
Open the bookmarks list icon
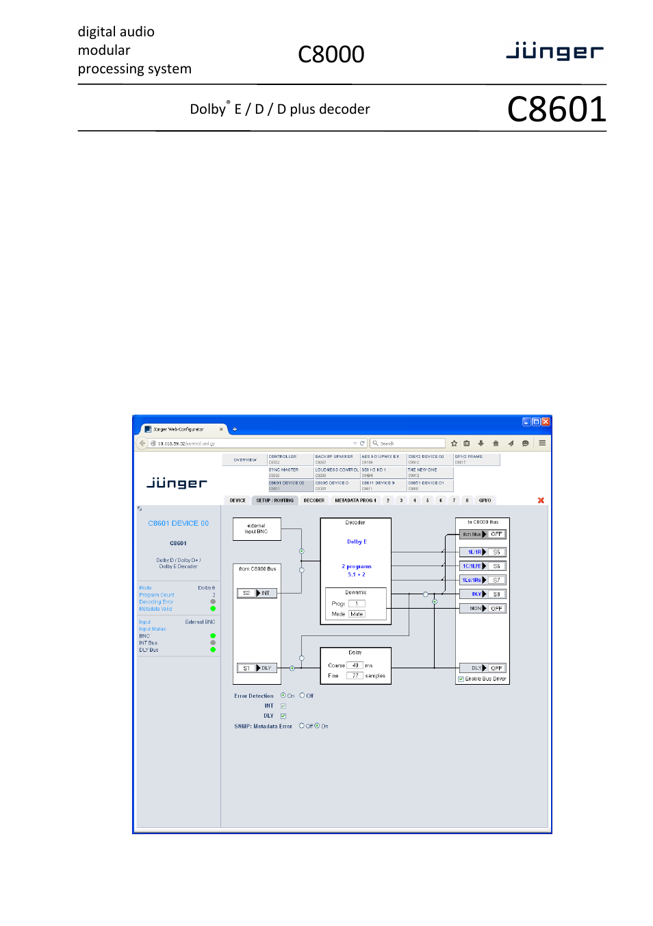[x=467, y=443]
